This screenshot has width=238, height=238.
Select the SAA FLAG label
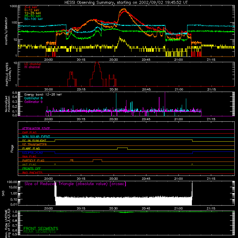click(29, 156)
